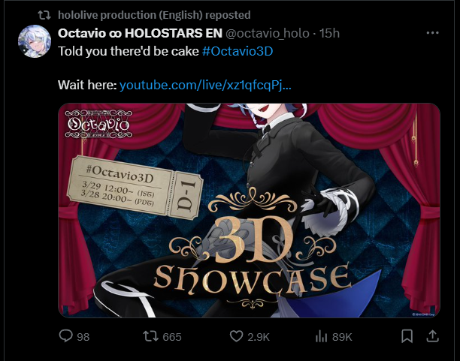
Task: Click the 2.9K likes count
Action: point(259,337)
